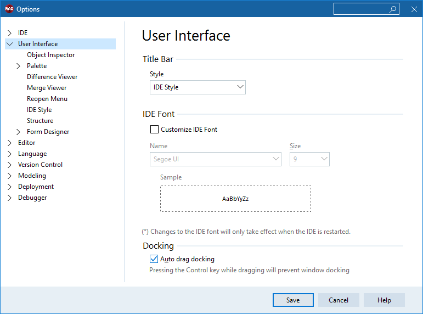Expand the Form Designer node

[18, 132]
